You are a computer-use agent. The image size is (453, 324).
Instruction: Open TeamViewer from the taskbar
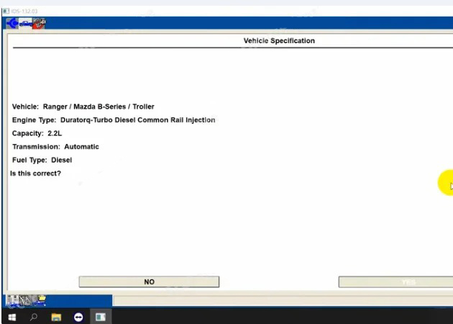click(x=78, y=318)
